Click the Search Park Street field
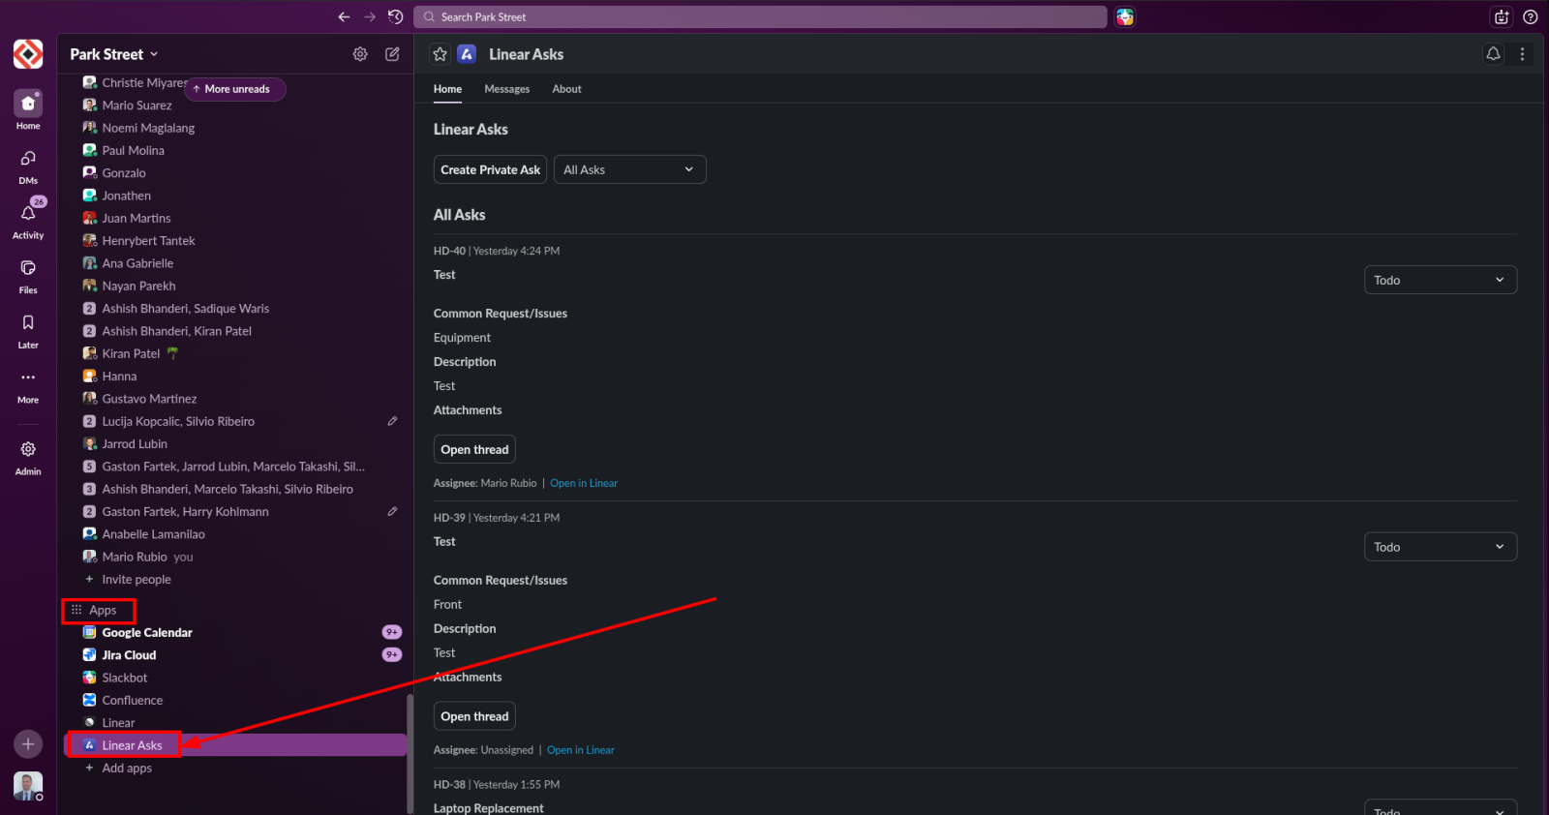Image resolution: width=1549 pixels, height=815 pixels. pyautogui.click(x=760, y=16)
